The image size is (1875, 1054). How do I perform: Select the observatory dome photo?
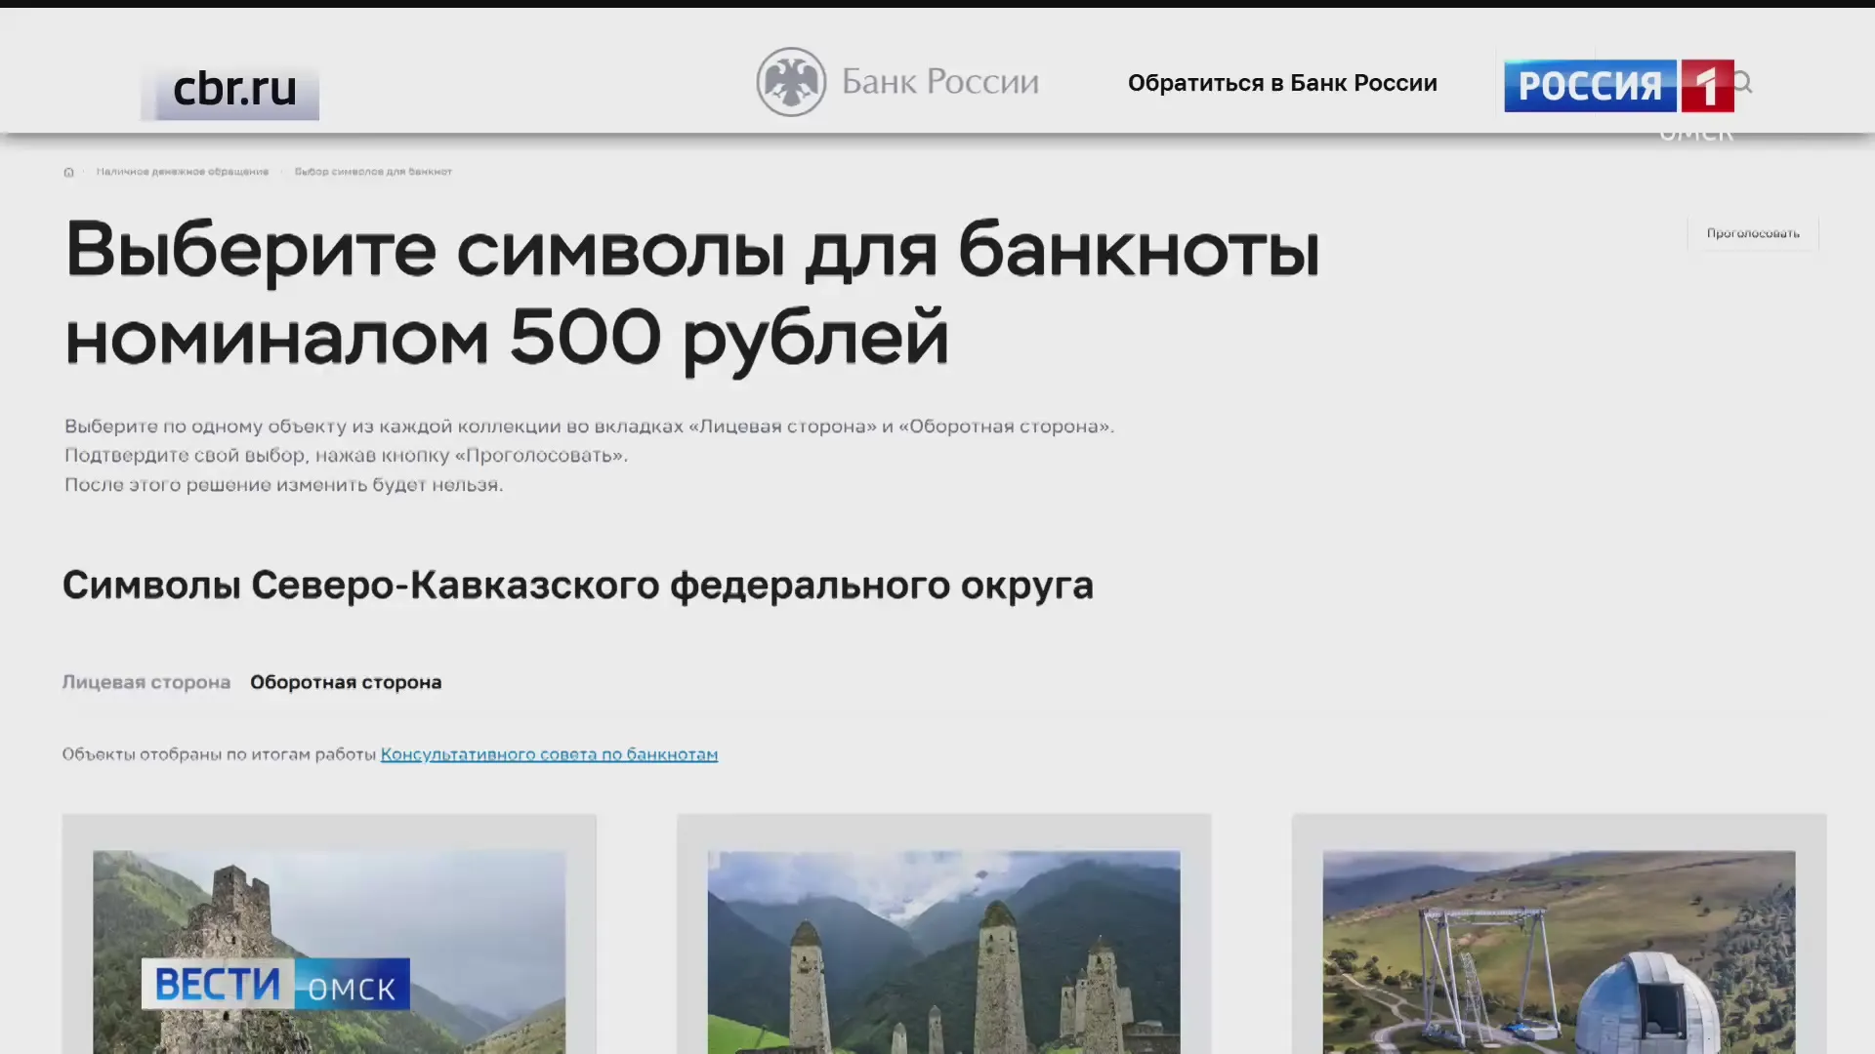(x=1559, y=952)
